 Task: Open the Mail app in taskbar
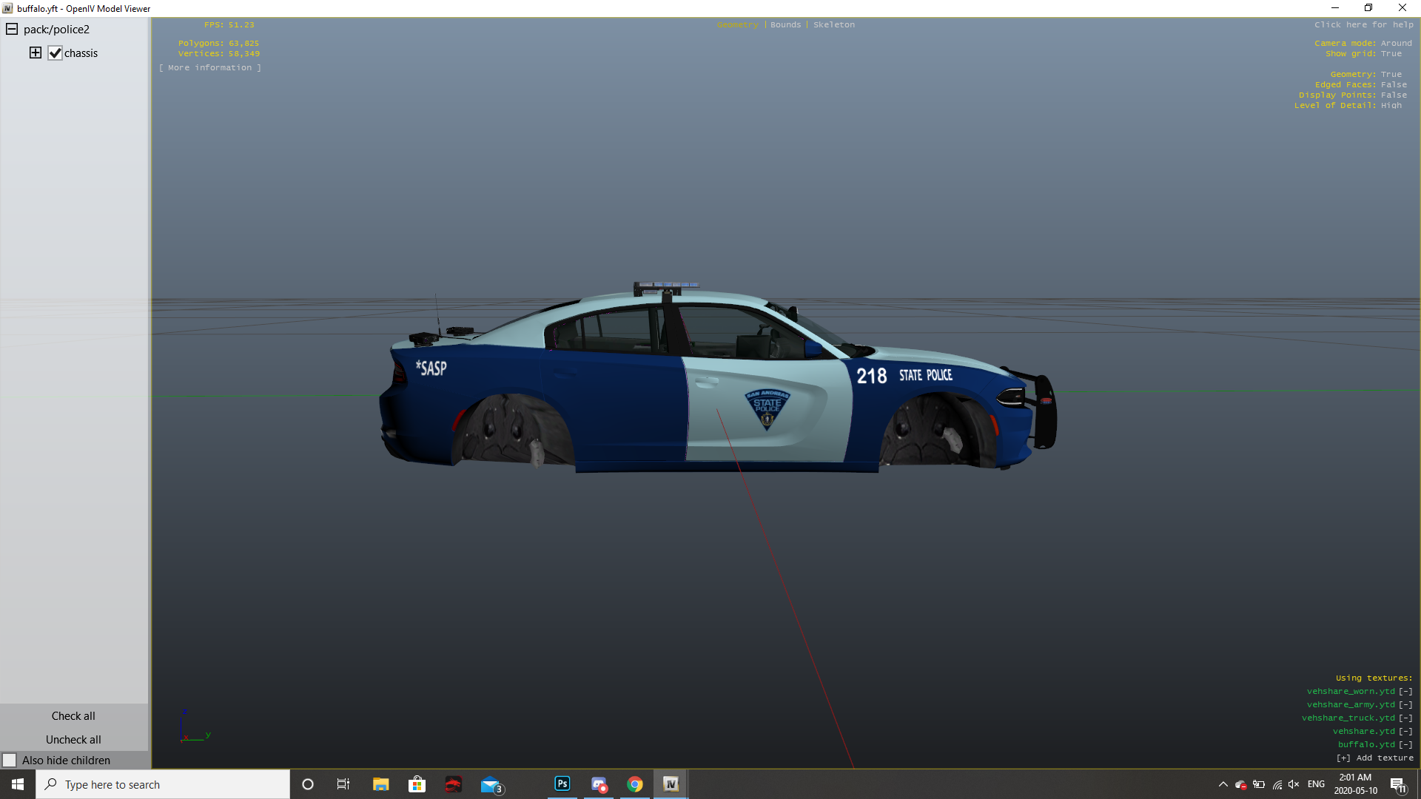pos(490,784)
